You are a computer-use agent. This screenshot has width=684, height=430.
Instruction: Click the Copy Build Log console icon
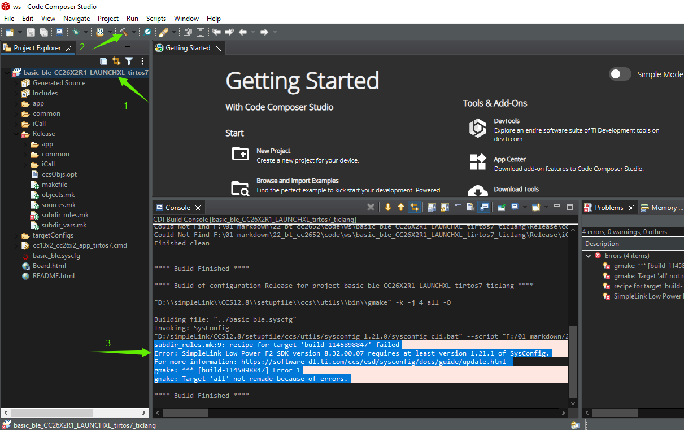click(x=431, y=207)
